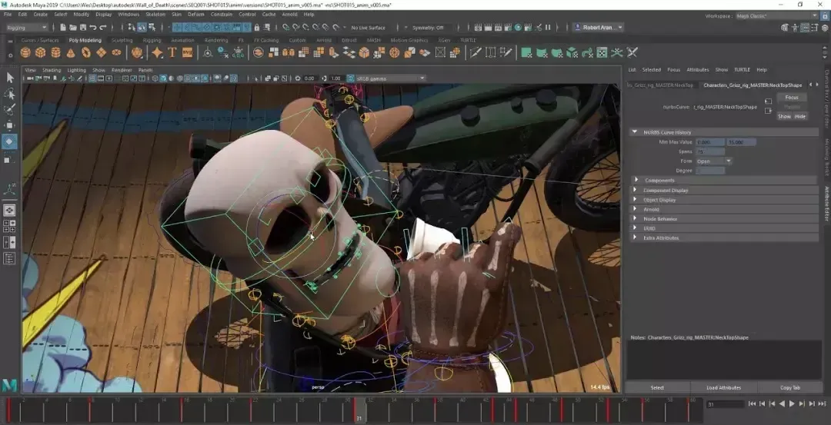Create a polygon cone from the shelf

pyautogui.click(x=71, y=52)
